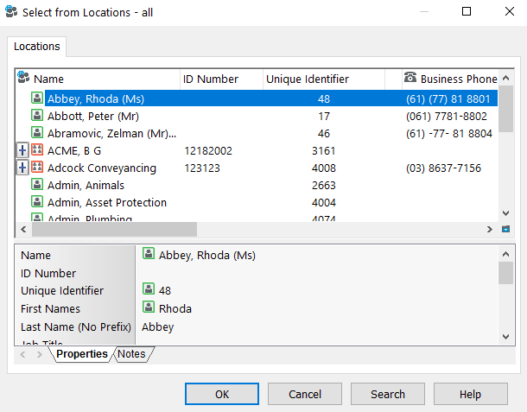Image resolution: width=527 pixels, height=412 pixels.
Task: Click the person icon beside Admin, Asset Protection
Action: (37, 202)
